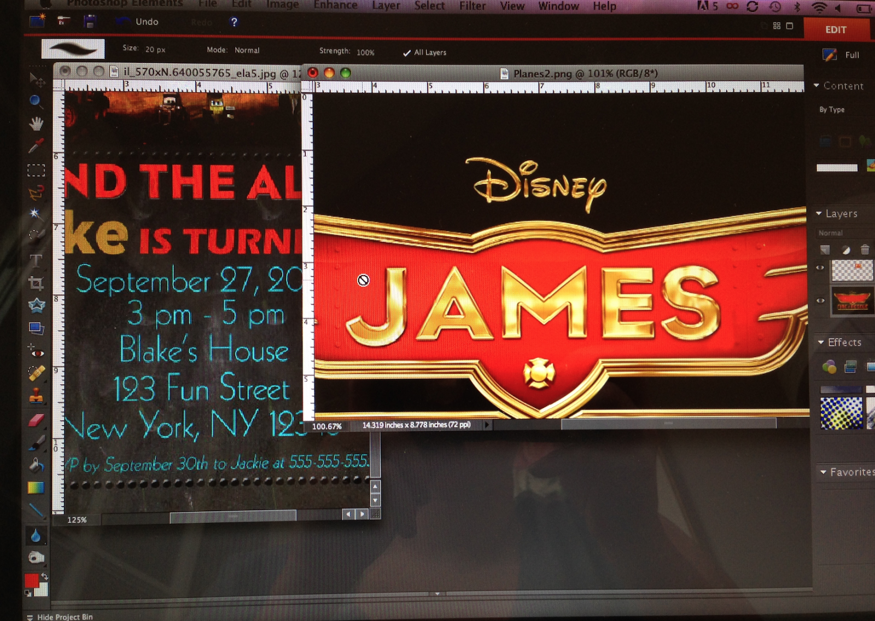Screen dimensions: 875x621
Task: Open Help via question mark icon
Action: pos(234,22)
